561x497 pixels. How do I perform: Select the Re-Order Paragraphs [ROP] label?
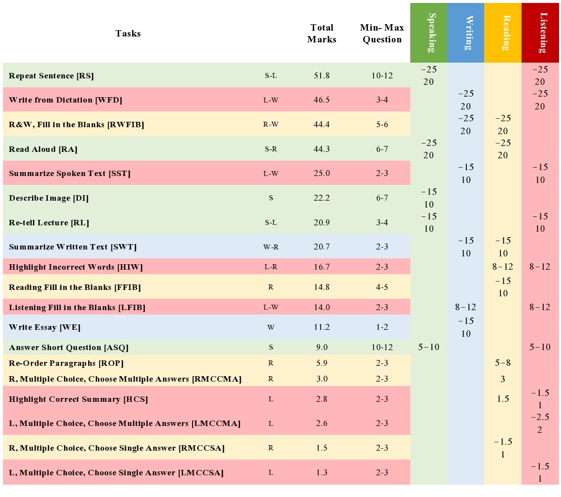pos(66,363)
